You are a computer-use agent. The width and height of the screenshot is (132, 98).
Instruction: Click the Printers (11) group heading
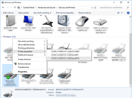10,37
